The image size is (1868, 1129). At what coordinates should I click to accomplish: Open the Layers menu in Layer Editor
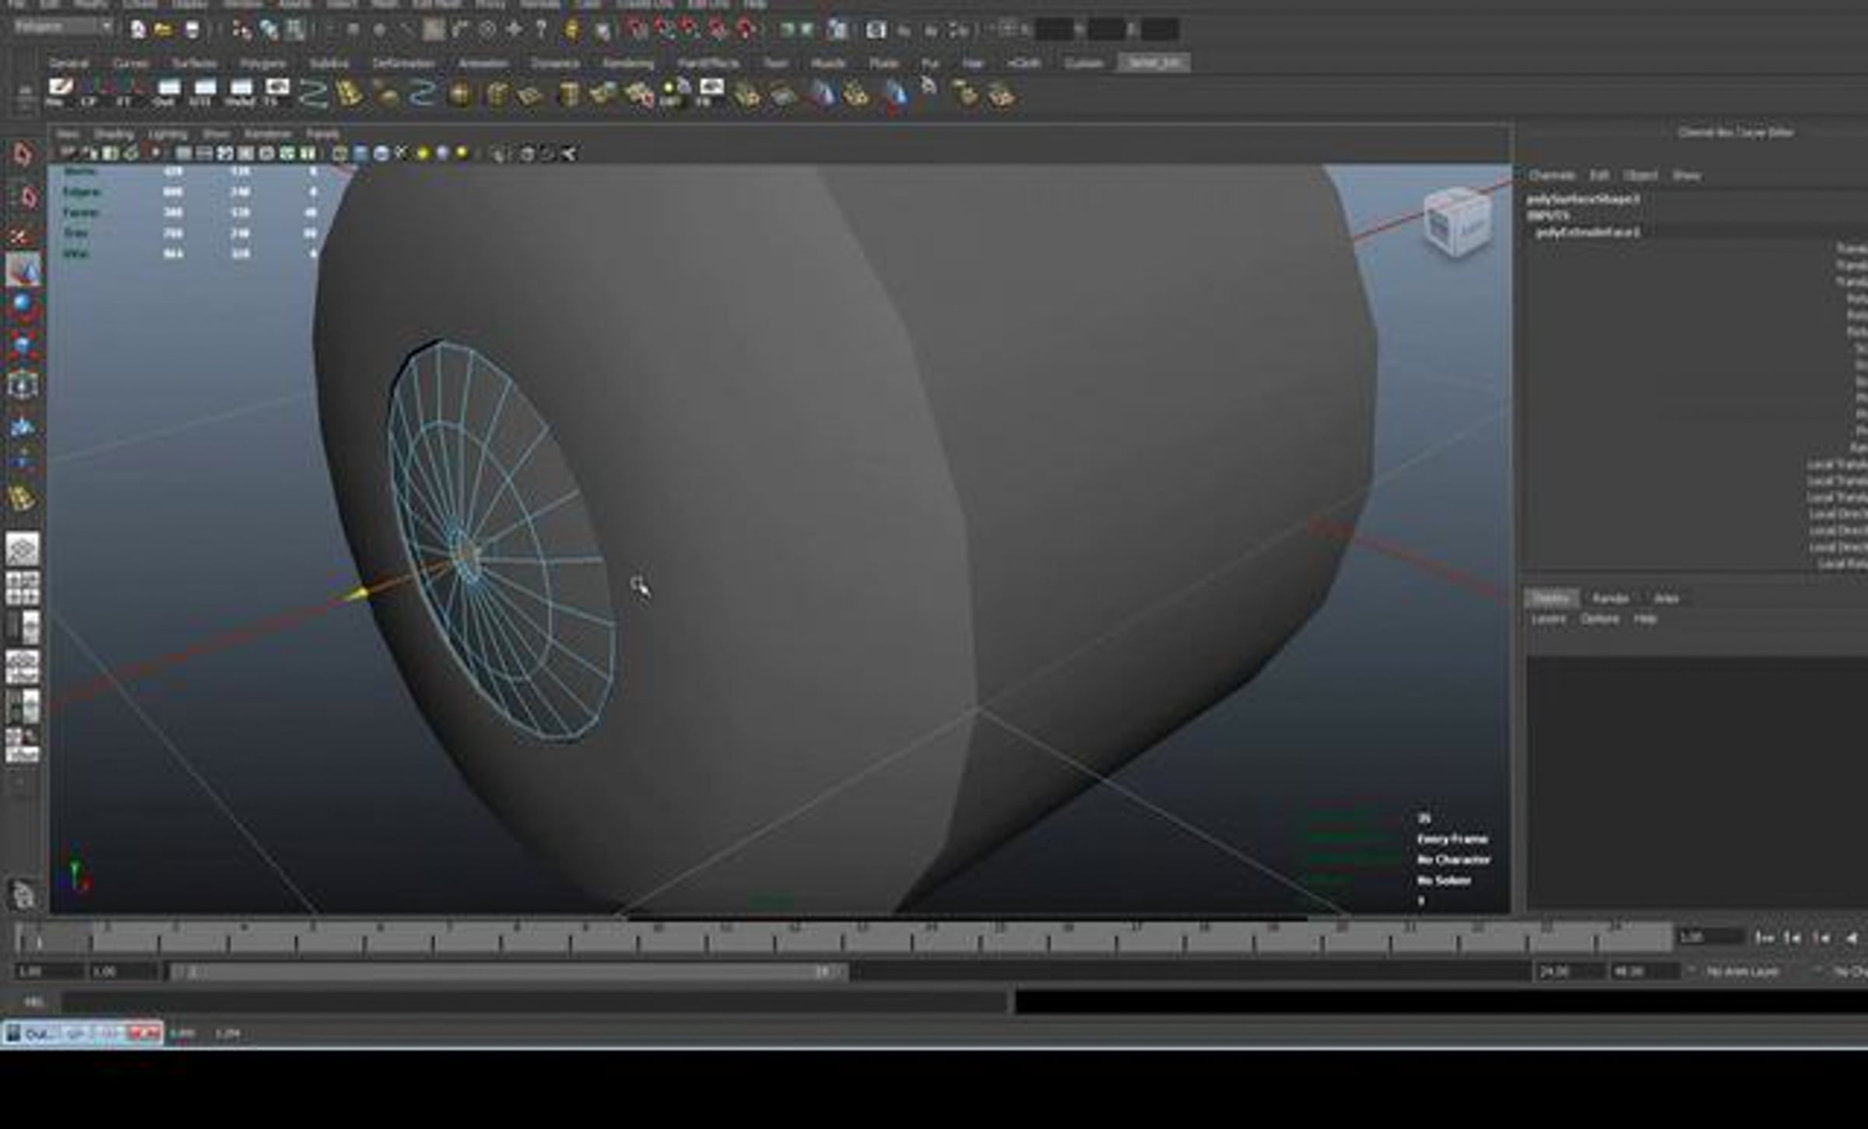[1548, 619]
